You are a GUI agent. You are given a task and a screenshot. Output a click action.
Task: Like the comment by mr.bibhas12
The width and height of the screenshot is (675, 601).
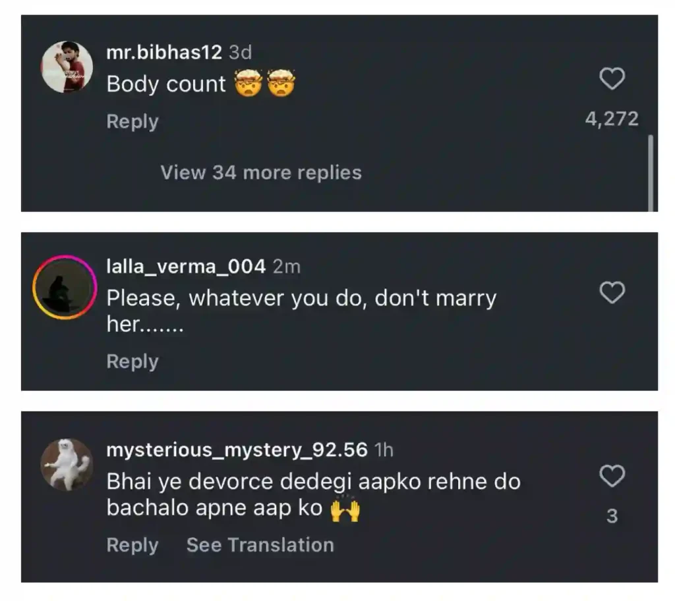(x=612, y=80)
